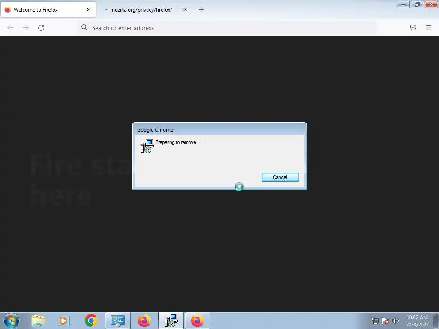
Task: Open Google Chrome from the taskbar
Action: click(91, 321)
